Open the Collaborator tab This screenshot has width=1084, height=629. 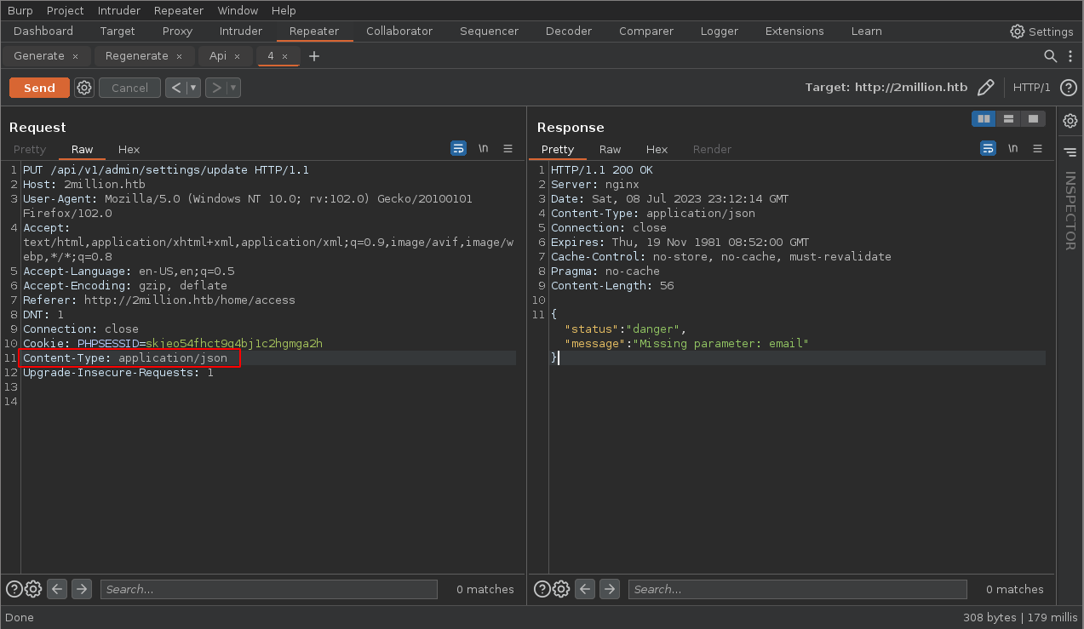pyautogui.click(x=399, y=31)
